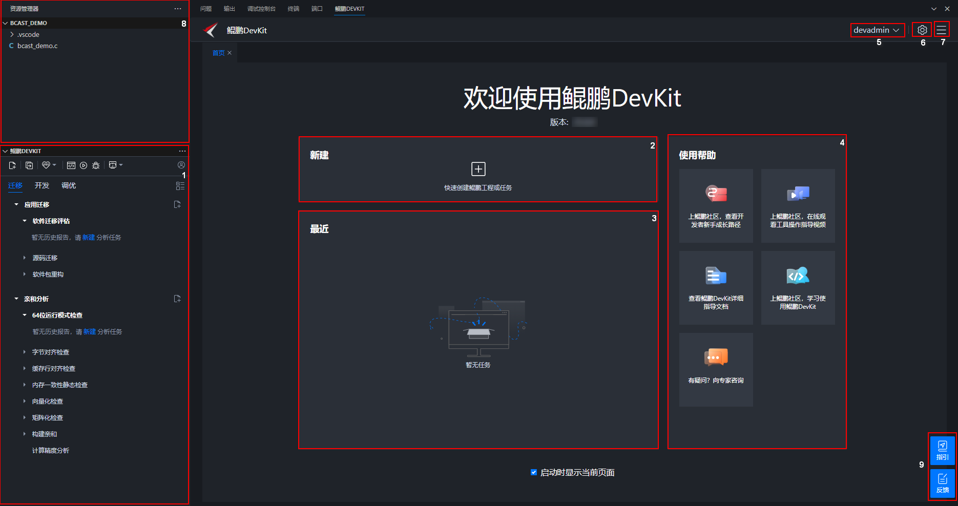Click the remote monitor icon in the DevKit toolbar
The height and width of the screenshot is (506, 958).
point(113,165)
